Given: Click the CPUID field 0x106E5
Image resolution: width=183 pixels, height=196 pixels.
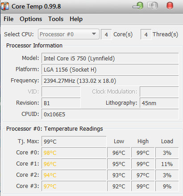Looking at the screenshot, I should click(110, 114).
